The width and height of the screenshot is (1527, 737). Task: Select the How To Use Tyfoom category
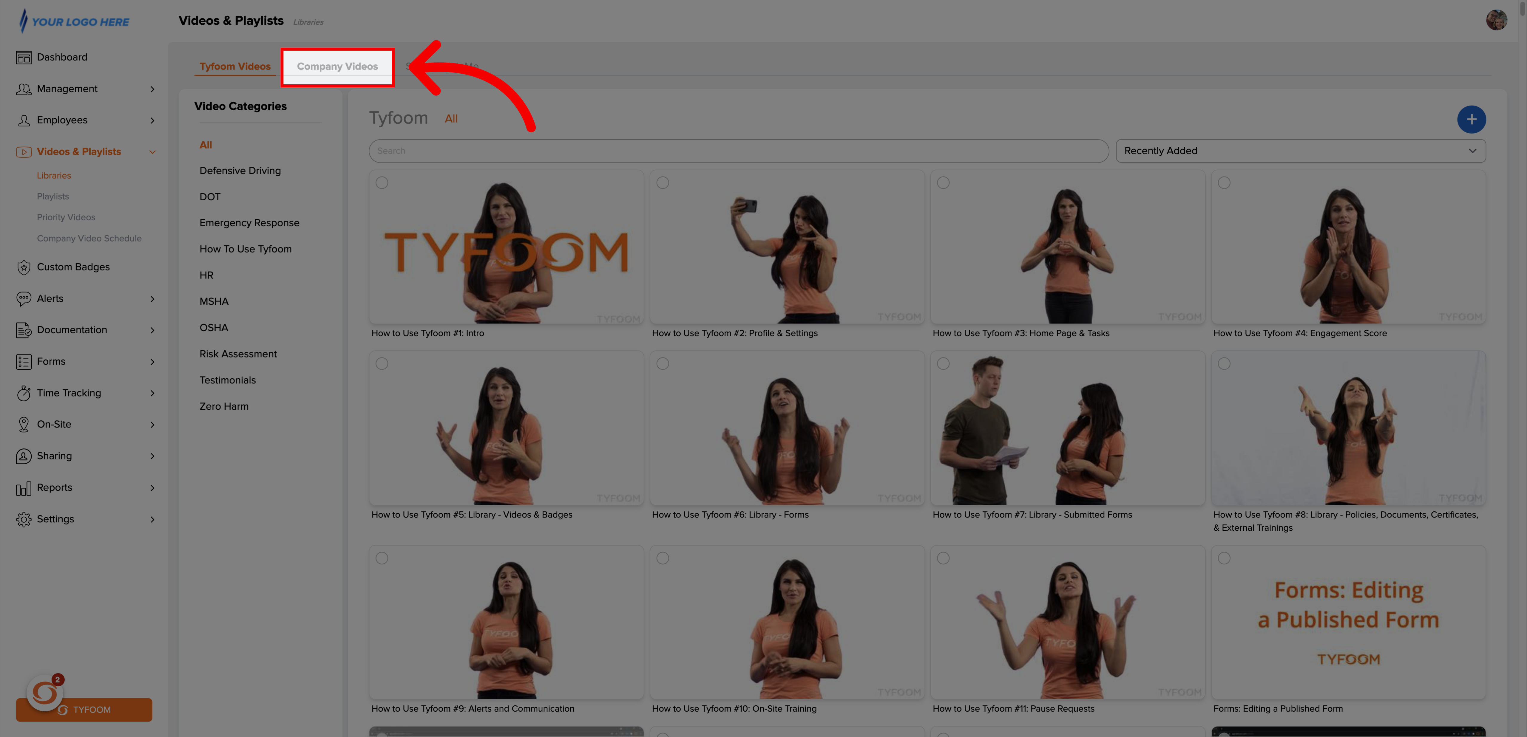246,250
